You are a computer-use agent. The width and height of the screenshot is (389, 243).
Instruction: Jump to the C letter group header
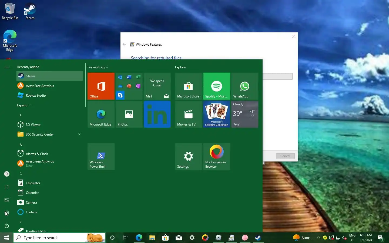pos(21,174)
